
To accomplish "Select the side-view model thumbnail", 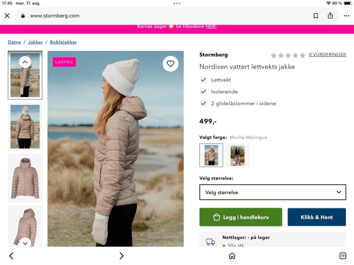I will (25, 75).
